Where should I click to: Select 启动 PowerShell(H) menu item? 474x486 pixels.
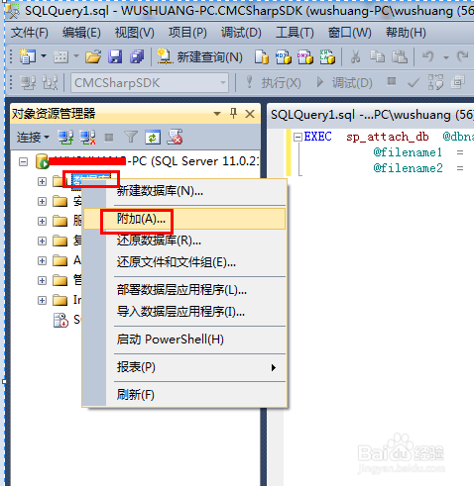(x=183, y=340)
